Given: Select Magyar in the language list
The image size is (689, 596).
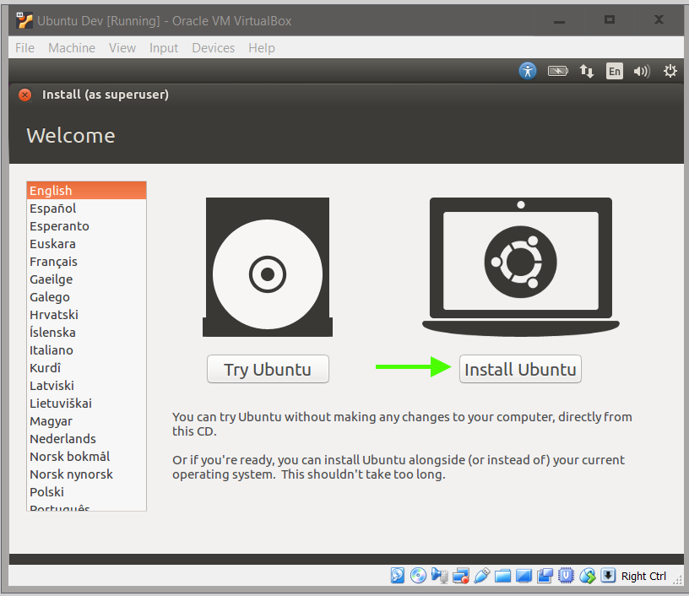Looking at the screenshot, I should [87, 420].
